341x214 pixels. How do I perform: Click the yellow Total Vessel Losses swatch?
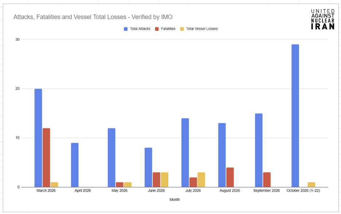coord(182,29)
